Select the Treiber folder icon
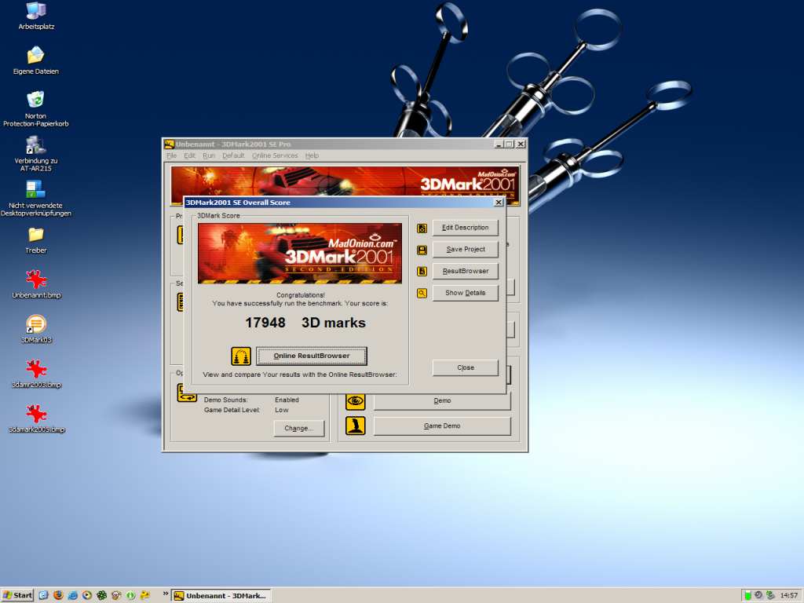This screenshot has width=804, height=603. point(36,235)
